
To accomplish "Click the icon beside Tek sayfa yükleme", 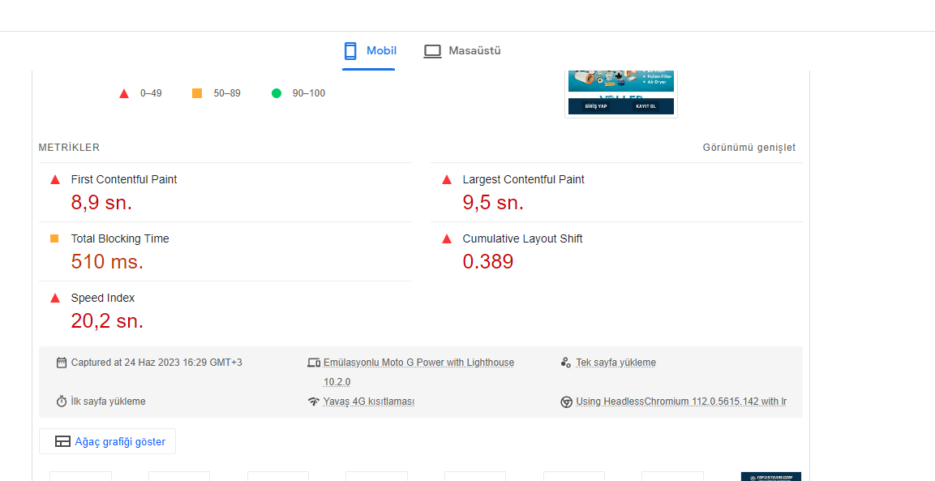I will (x=566, y=363).
